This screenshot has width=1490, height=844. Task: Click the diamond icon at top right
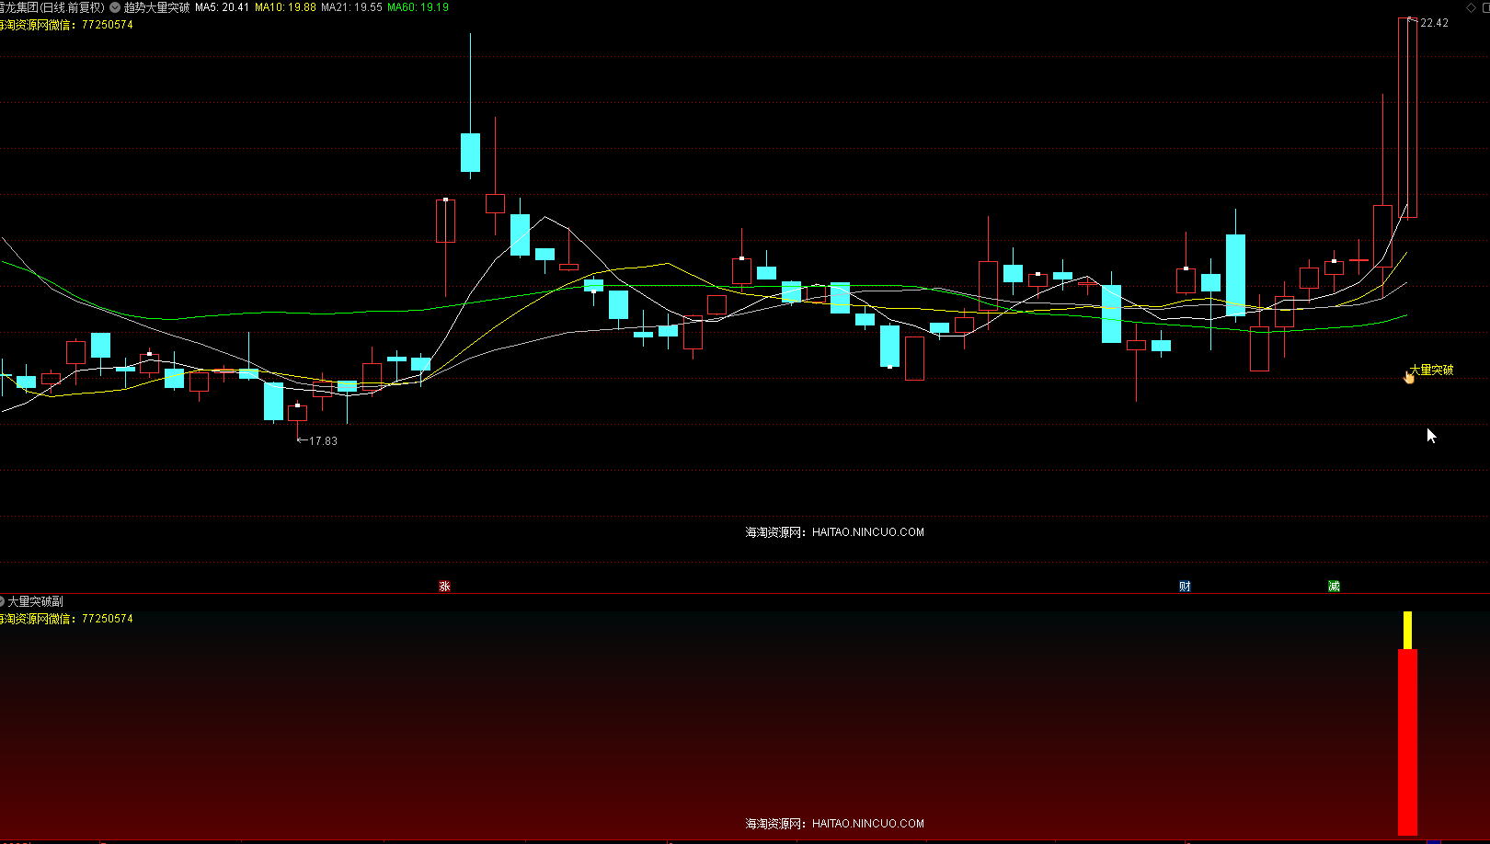click(x=1471, y=6)
